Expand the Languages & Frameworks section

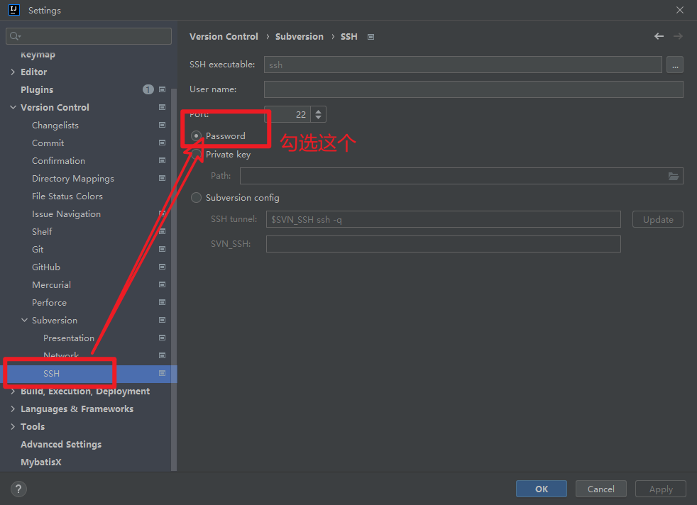[13, 409]
